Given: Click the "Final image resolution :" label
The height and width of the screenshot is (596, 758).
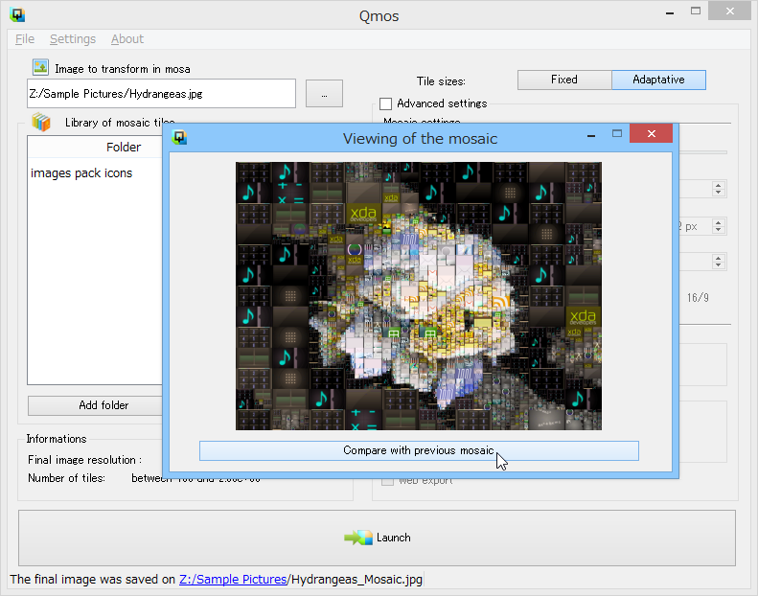Looking at the screenshot, I should pyautogui.click(x=84, y=460).
